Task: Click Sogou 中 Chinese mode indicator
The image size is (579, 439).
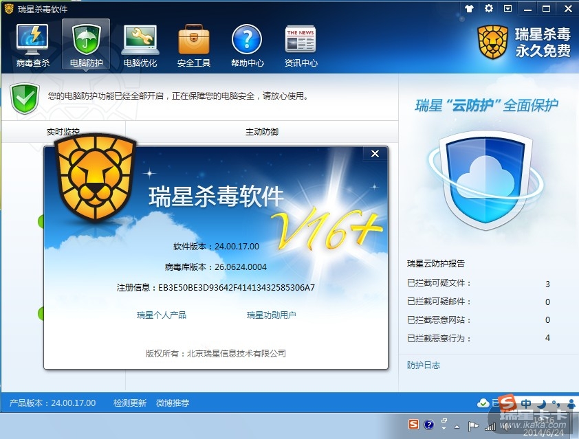Action: click(526, 403)
